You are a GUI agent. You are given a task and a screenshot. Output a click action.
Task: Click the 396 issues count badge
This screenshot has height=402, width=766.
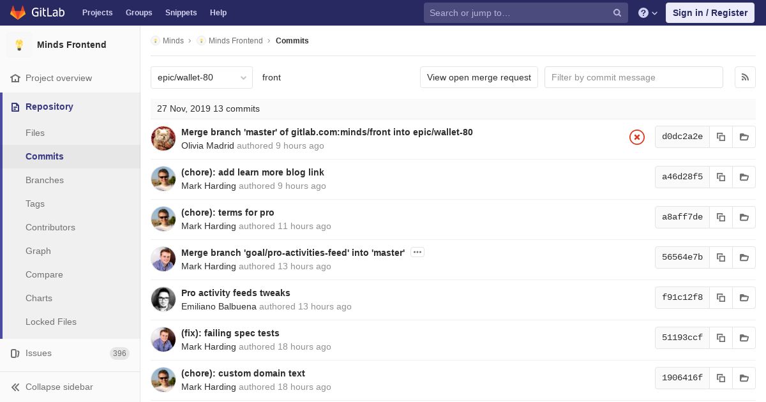pyautogui.click(x=119, y=354)
